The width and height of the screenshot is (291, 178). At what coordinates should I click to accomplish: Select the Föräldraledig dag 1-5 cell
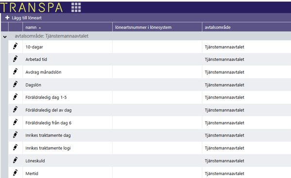[x=68, y=97]
